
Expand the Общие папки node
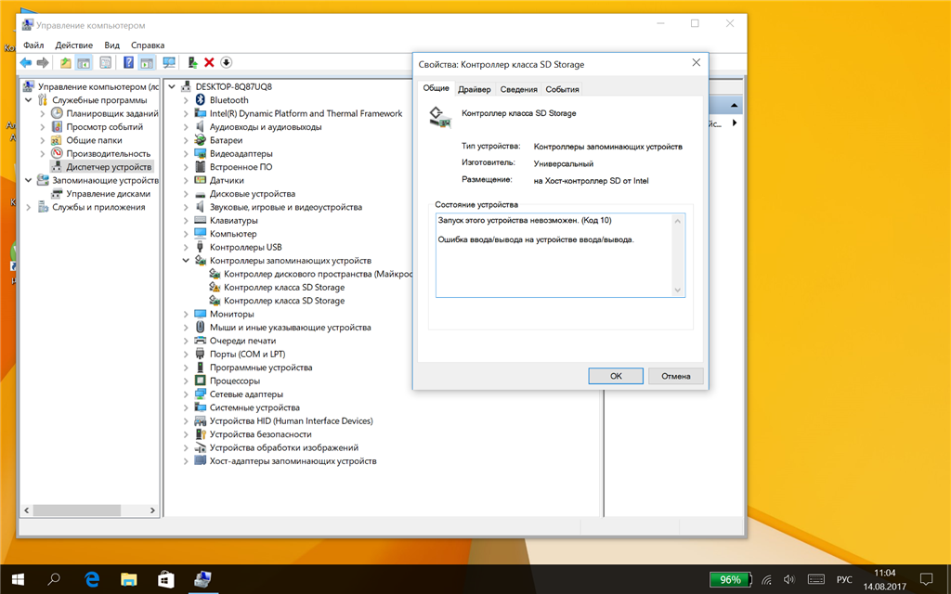pos(43,140)
